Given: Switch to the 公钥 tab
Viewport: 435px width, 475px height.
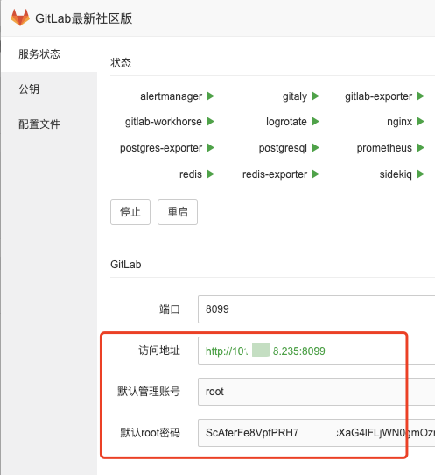Looking at the screenshot, I should (49, 89).
